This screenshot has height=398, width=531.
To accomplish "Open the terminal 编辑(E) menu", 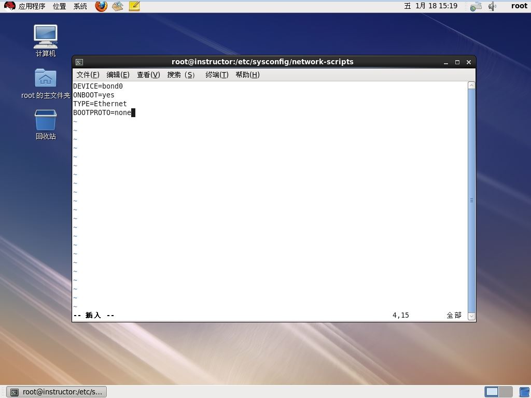I will click(x=118, y=75).
